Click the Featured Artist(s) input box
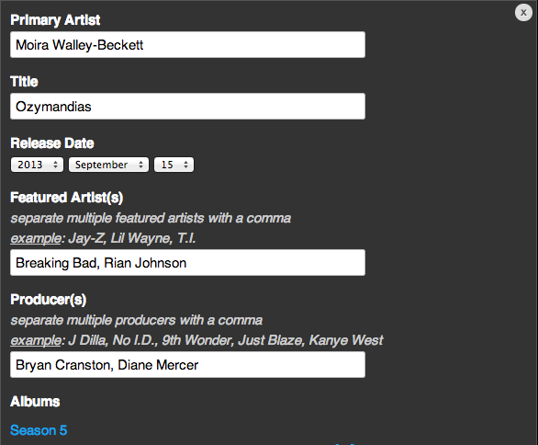The height and width of the screenshot is (445, 538). coord(187,263)
